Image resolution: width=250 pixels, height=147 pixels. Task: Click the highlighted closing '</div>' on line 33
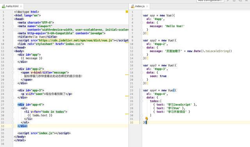click(x=23, y=126)
